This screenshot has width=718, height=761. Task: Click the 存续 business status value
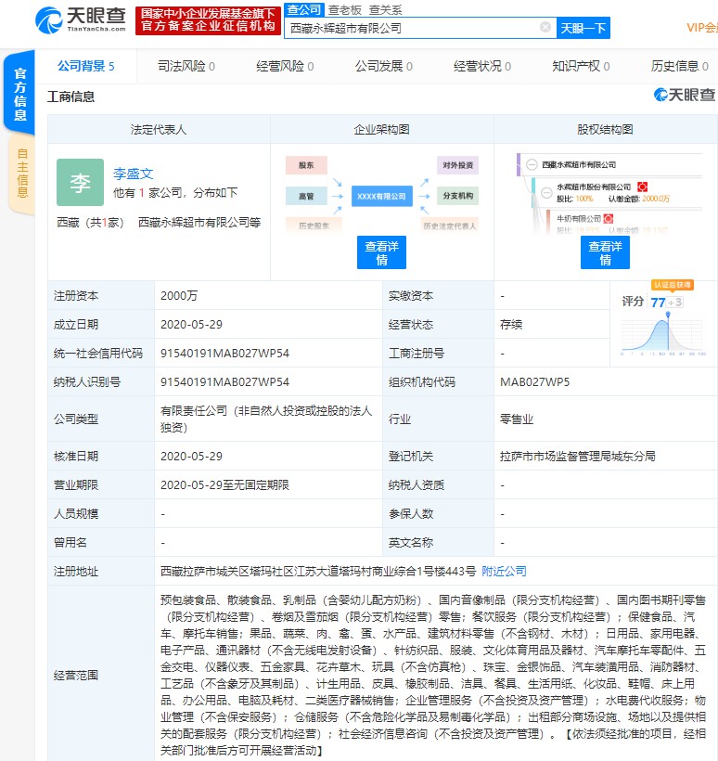coord(511,325)
